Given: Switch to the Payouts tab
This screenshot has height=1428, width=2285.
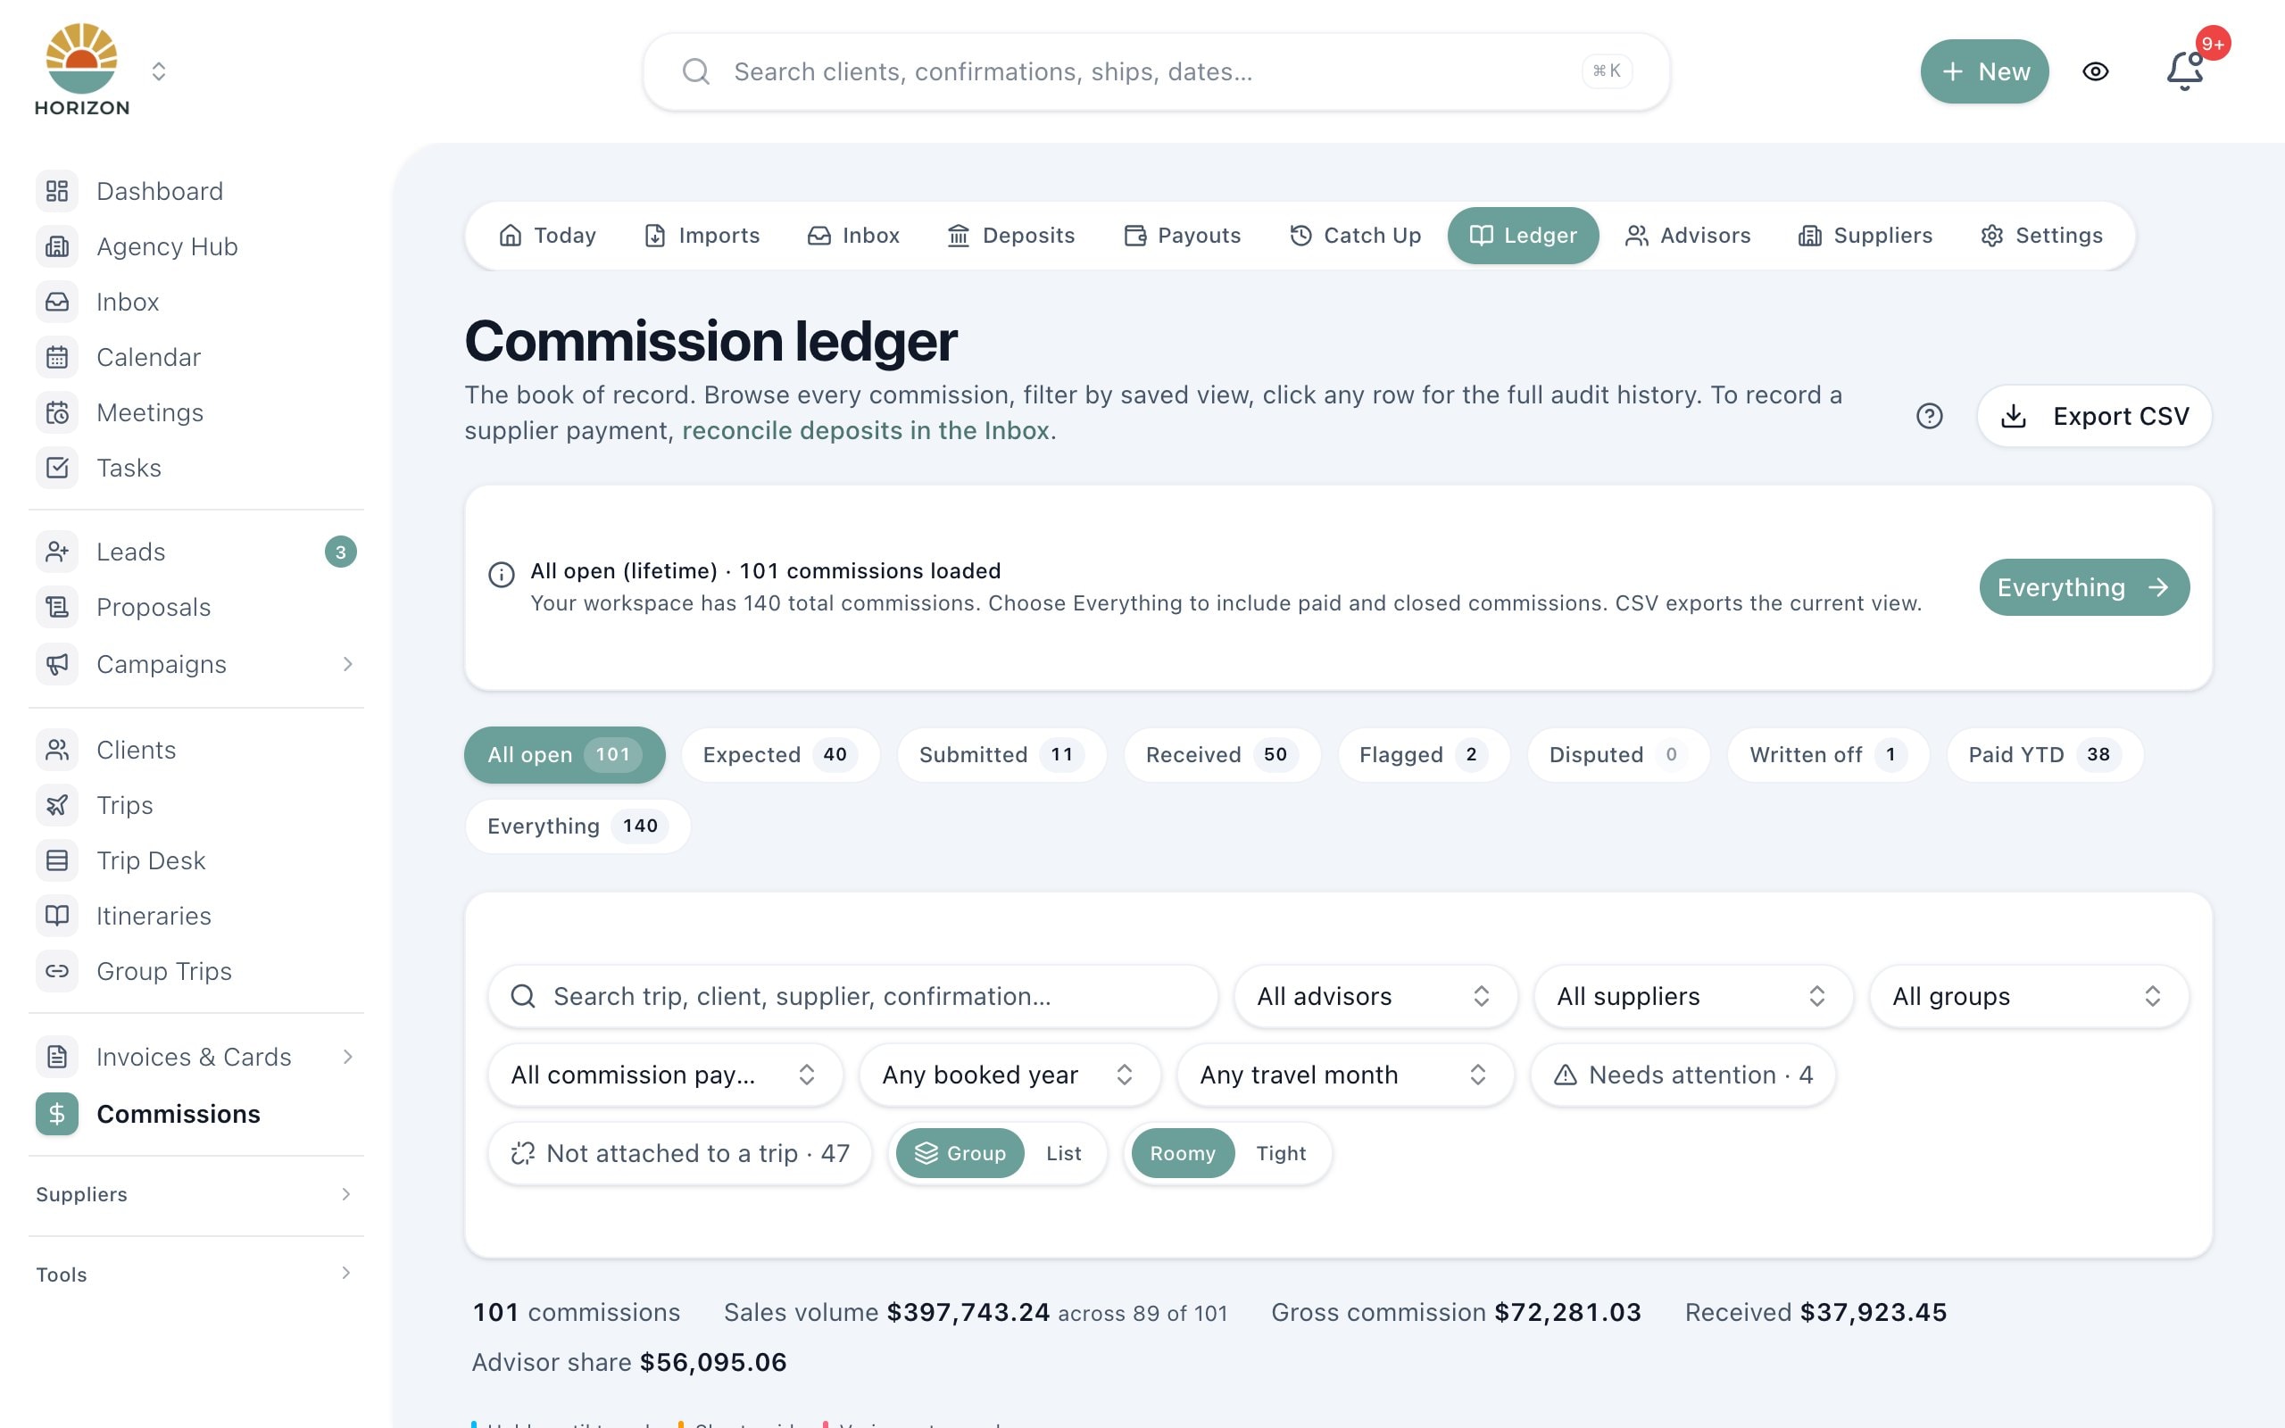Looking at the screenshot, I should click(1182, 235).
